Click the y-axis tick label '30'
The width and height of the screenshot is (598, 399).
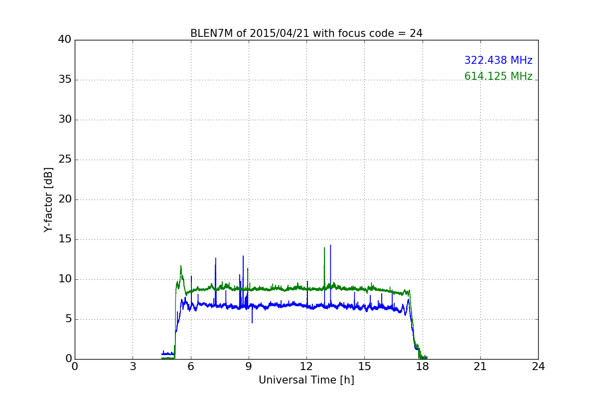(x=65, y=120)
